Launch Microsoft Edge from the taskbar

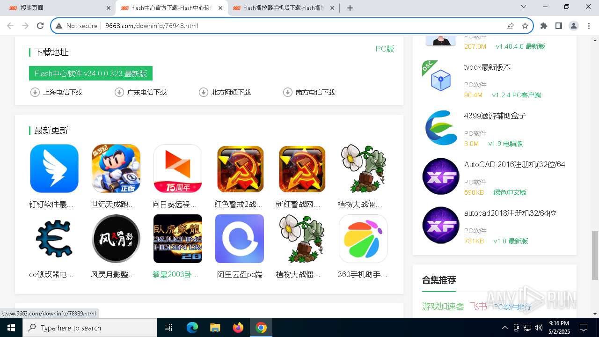[x=192, y=328]
